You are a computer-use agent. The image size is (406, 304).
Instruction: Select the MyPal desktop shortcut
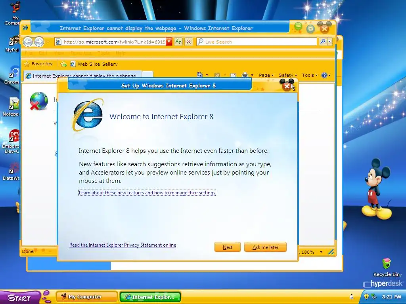(13, 44)
